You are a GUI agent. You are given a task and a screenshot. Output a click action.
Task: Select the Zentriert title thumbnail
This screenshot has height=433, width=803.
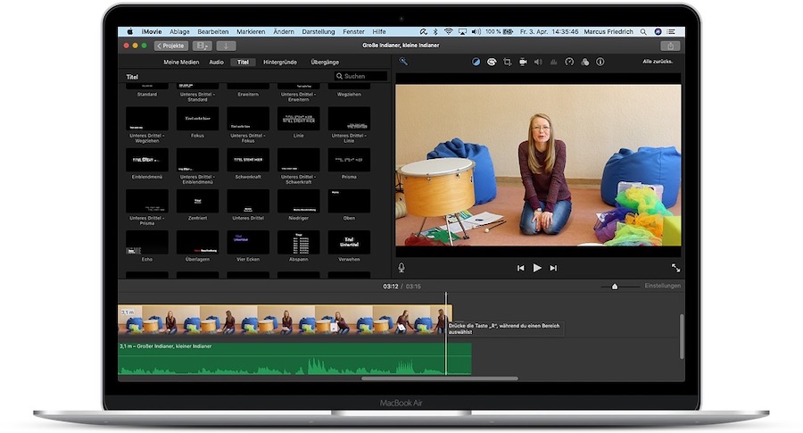pyautogui.click(x=198, y=202)
